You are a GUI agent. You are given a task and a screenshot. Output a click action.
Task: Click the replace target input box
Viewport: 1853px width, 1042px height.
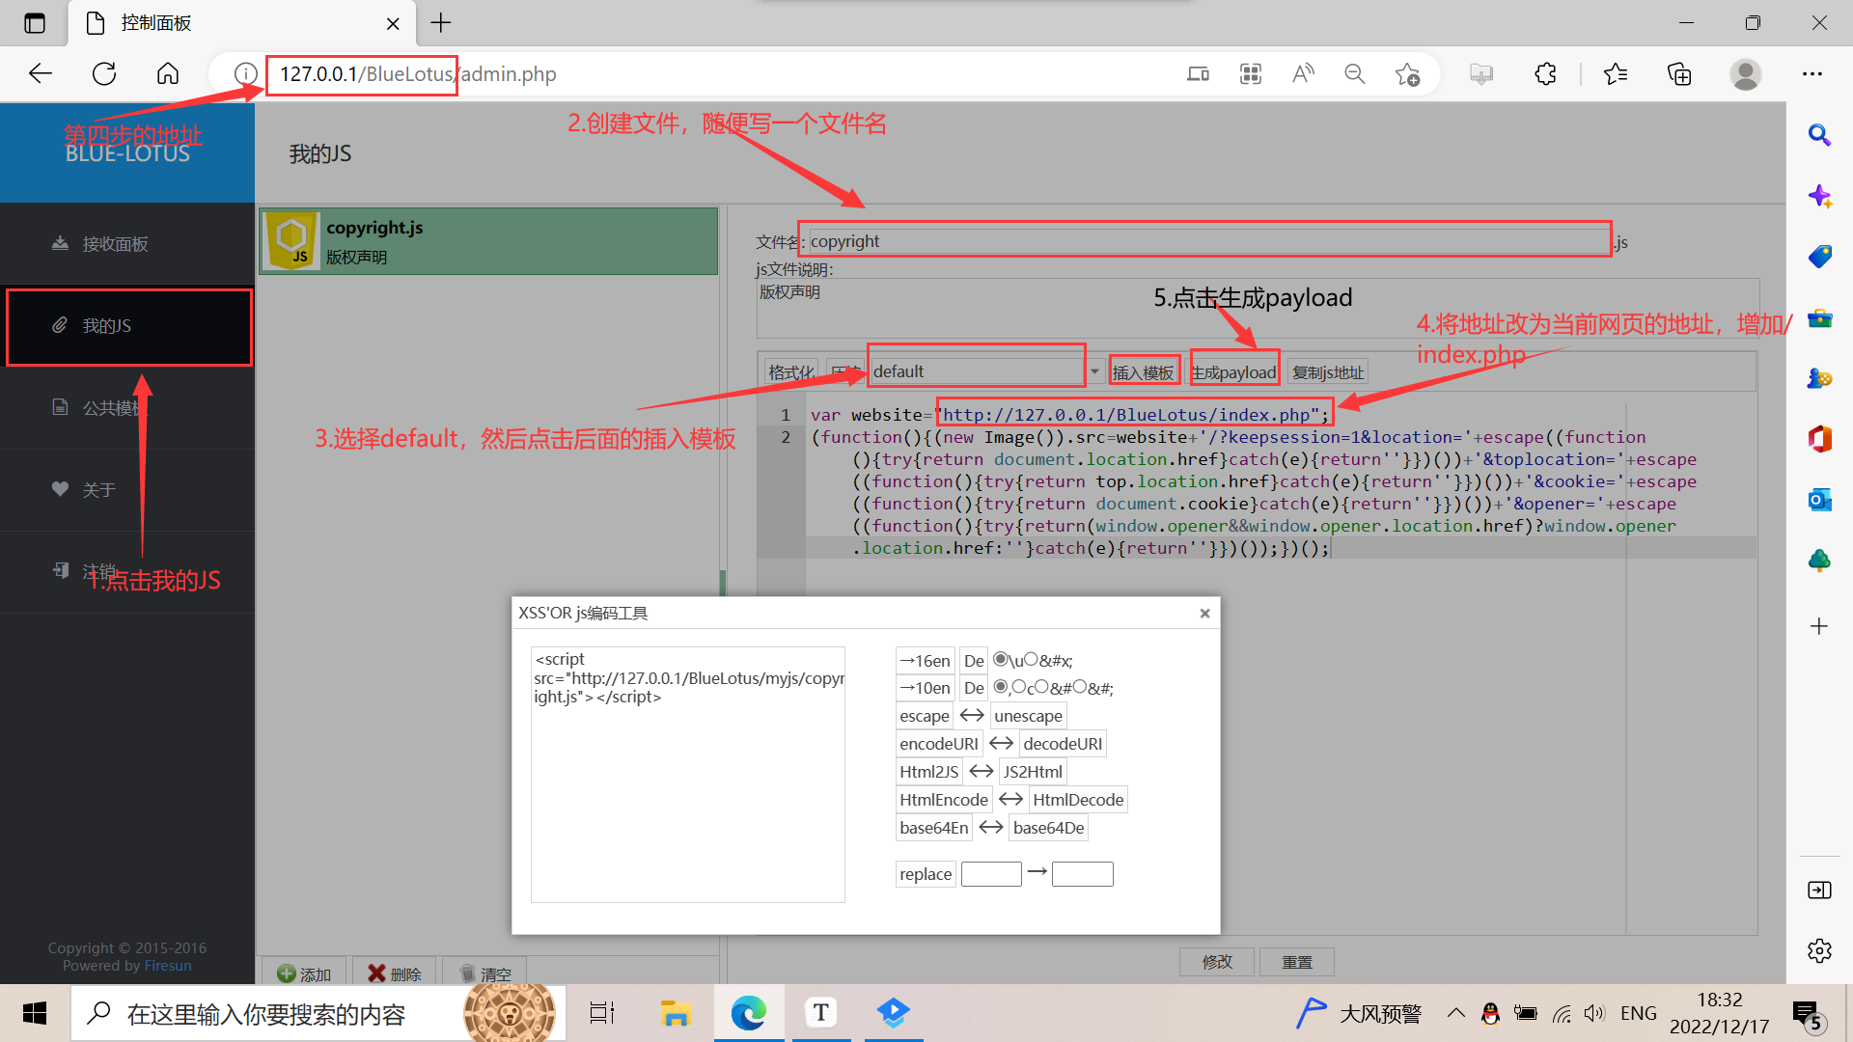[x=1083, y=874]
